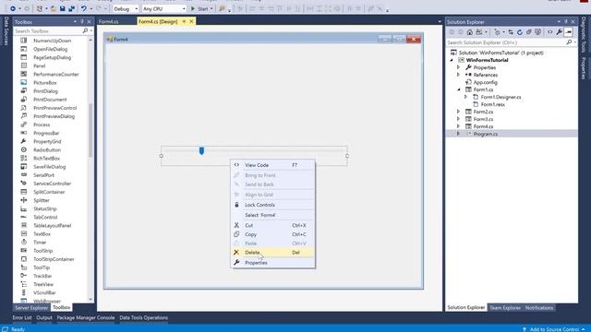Click the SplitContainer icon in Toolbox
The image size is (591, 332).
(24, 192)
